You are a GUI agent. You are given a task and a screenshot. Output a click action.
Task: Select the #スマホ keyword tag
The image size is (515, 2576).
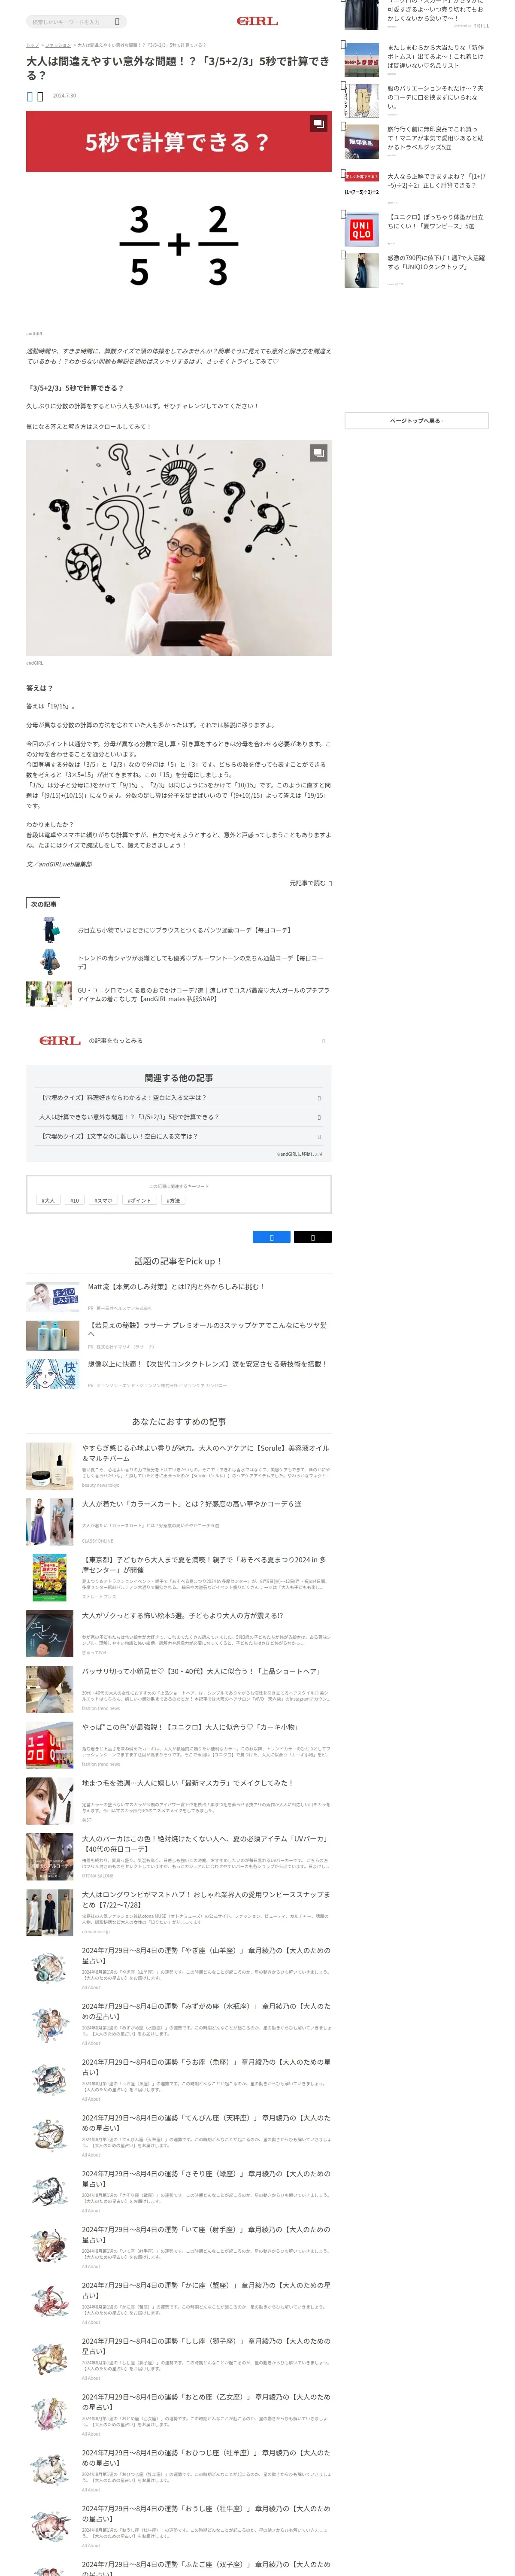point(103,1200)
